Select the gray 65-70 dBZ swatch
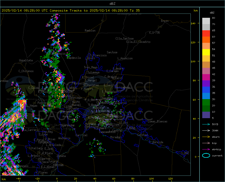 tap(206, 27)
